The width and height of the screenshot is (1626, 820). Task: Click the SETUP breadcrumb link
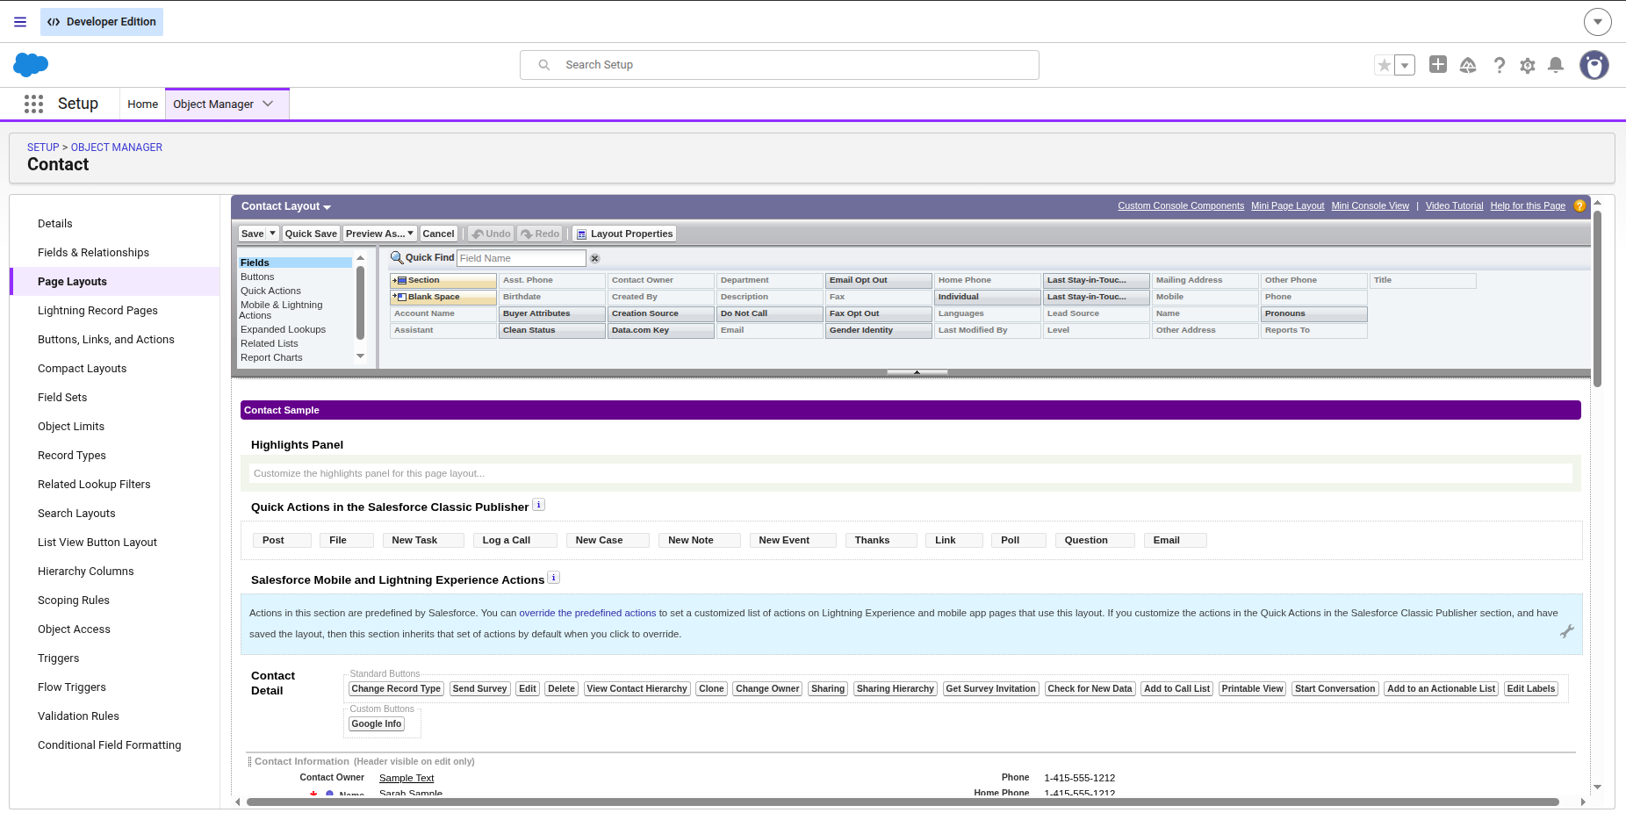tap(43, 147)
